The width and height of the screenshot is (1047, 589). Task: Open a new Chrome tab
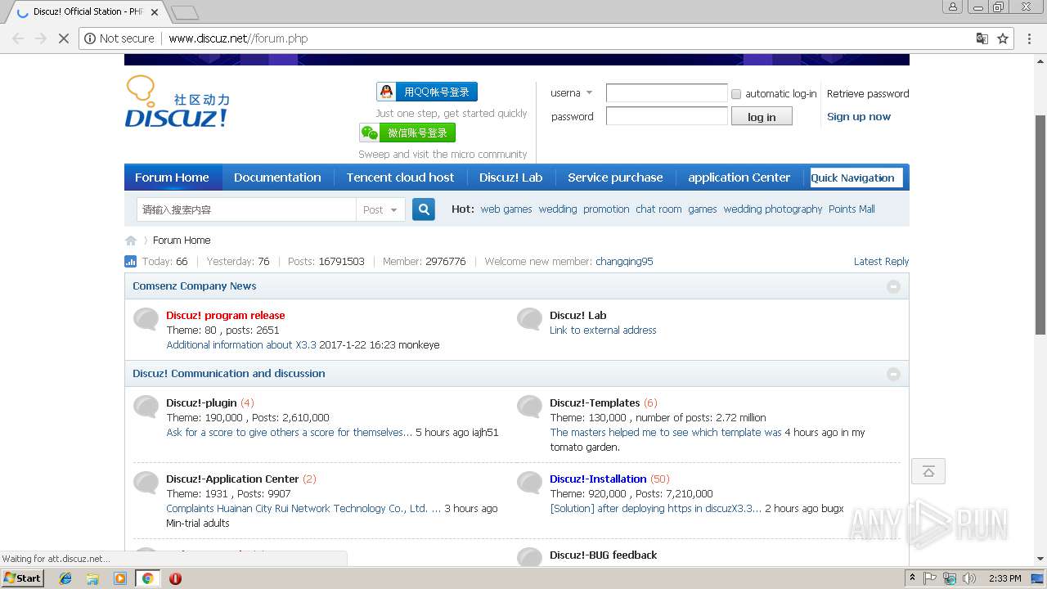[185, 12]
